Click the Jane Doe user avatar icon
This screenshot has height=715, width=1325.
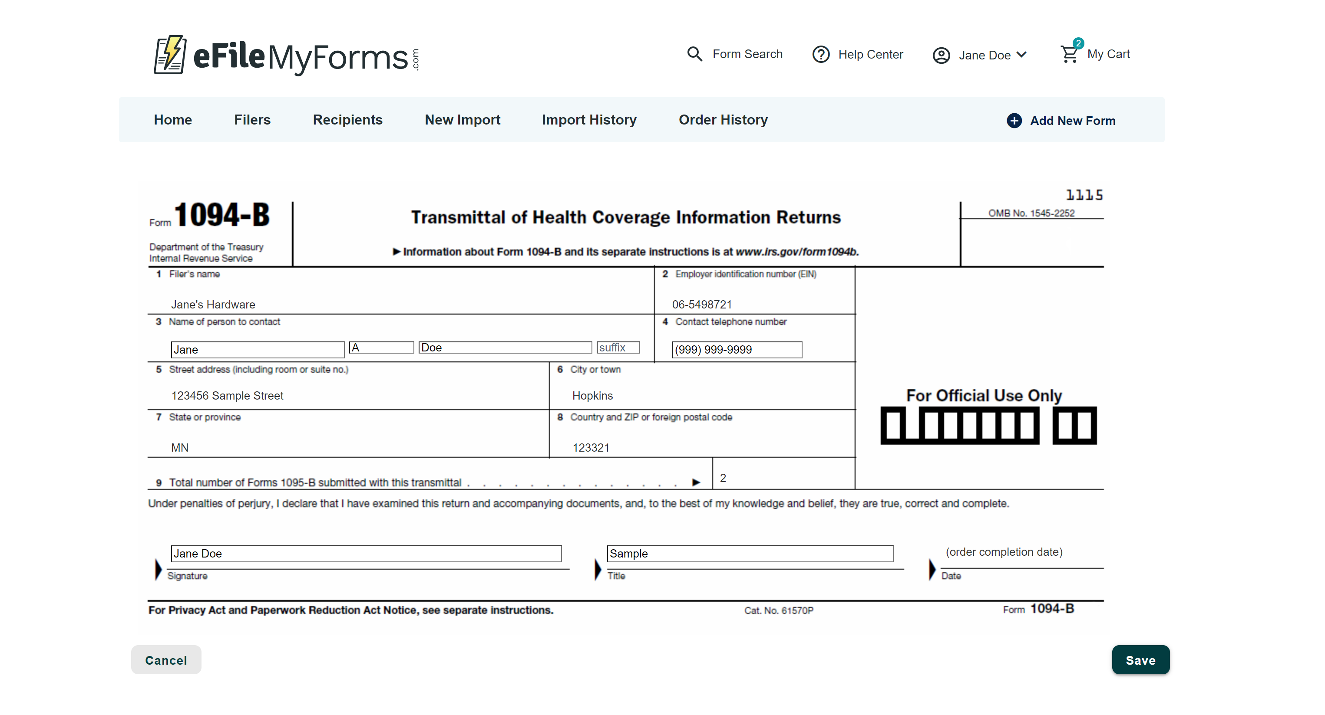click(941, 56)
